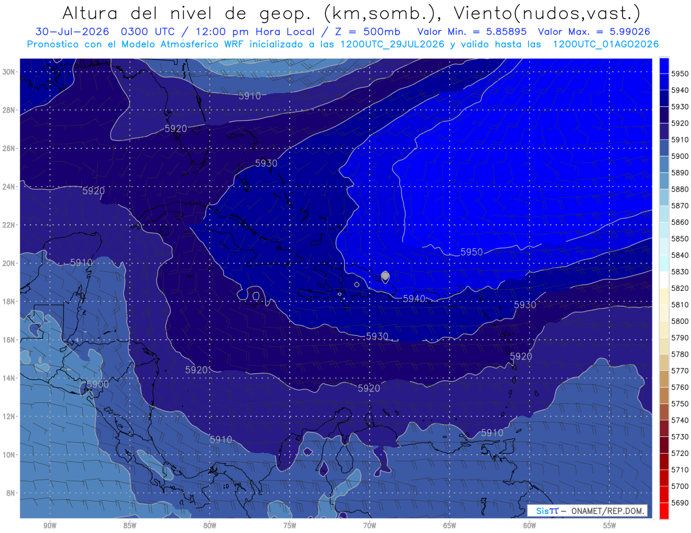Viewport: 691px width, 533px height.
Task: Click the 8N latitude label
Action: pos(10,493)
